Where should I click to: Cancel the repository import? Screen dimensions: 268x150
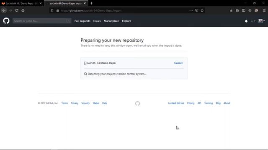point(178,63)
